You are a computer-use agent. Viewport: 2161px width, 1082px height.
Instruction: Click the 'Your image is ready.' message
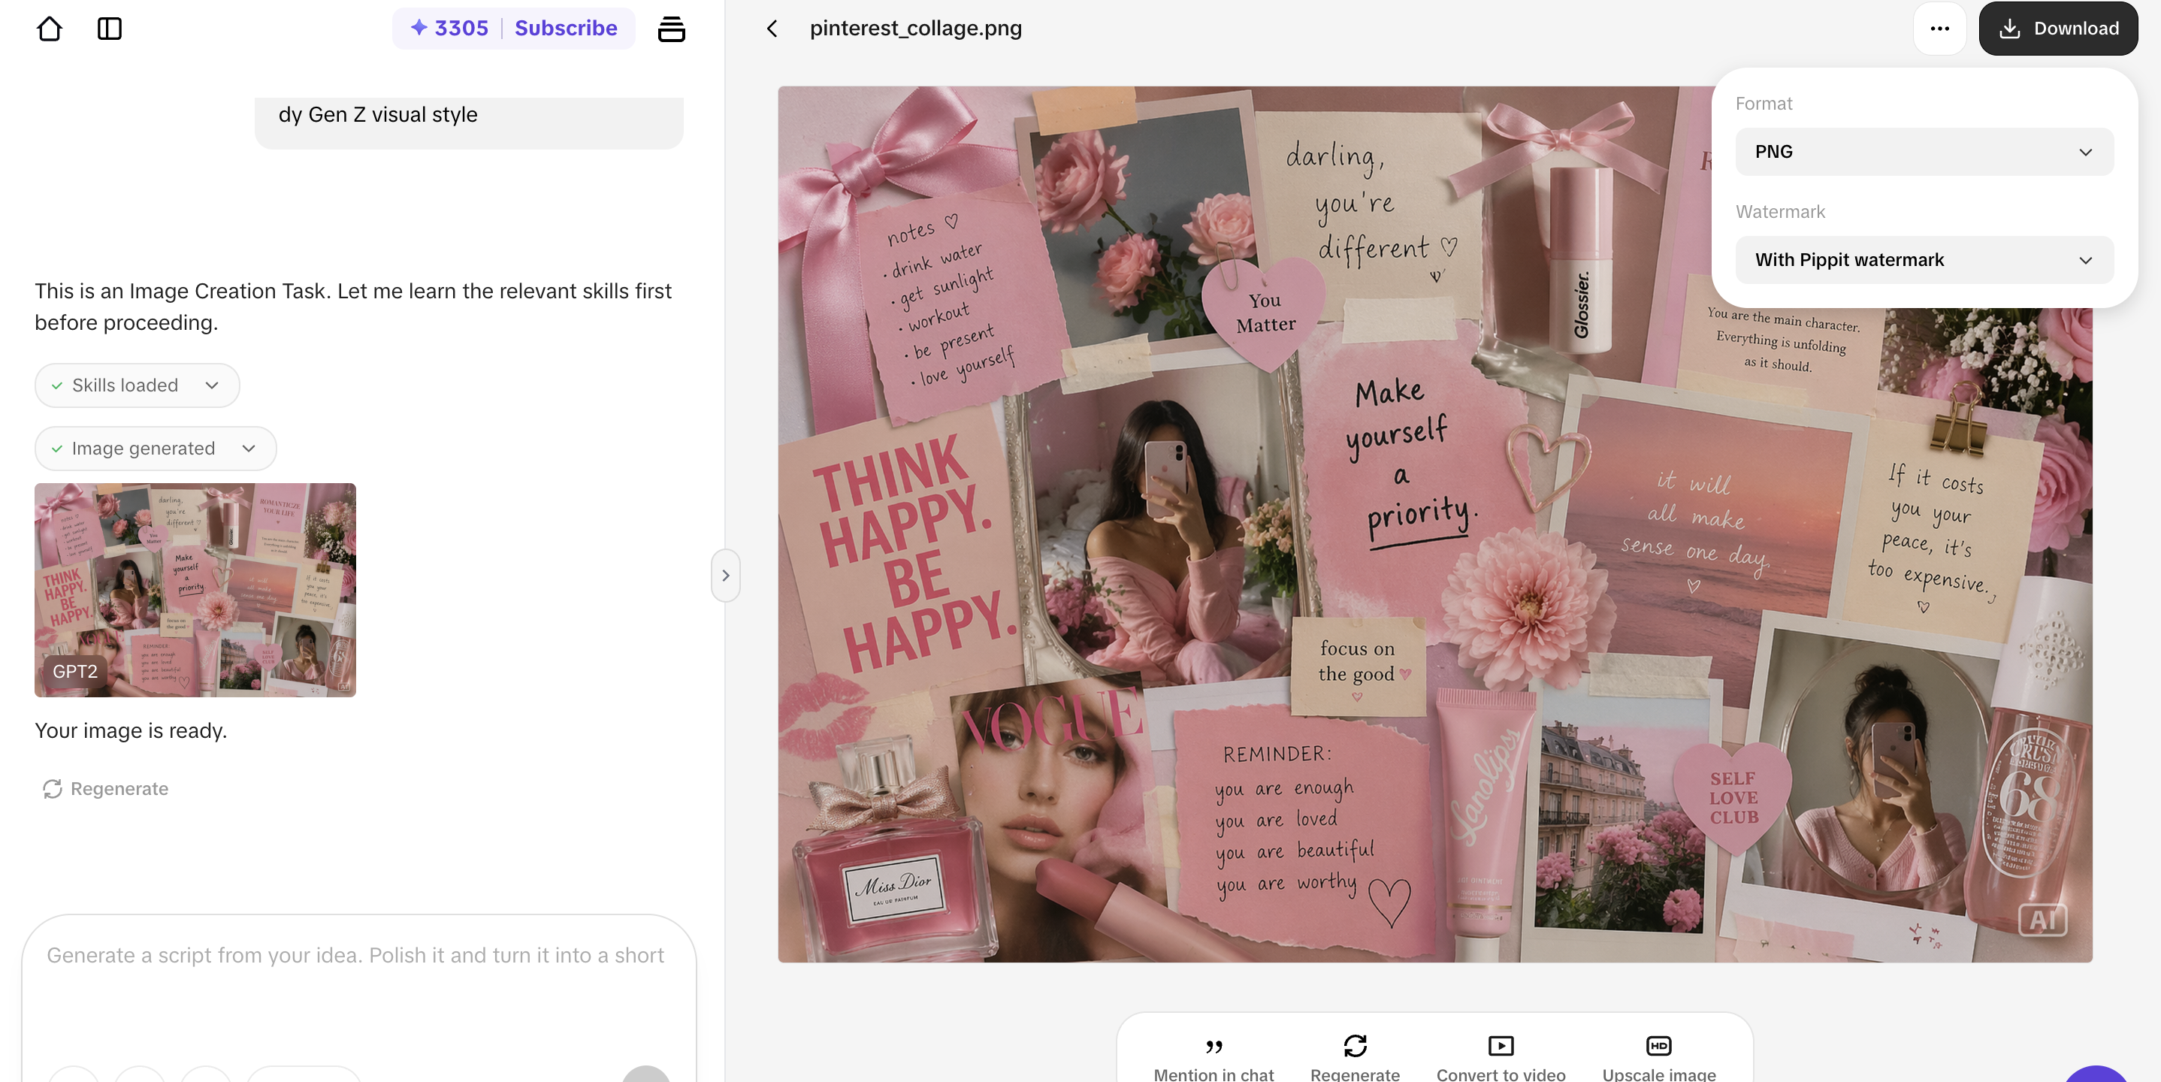pos(131,730)
